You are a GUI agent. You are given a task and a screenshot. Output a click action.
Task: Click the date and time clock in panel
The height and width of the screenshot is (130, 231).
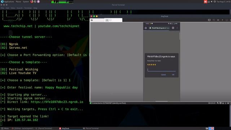224,1
